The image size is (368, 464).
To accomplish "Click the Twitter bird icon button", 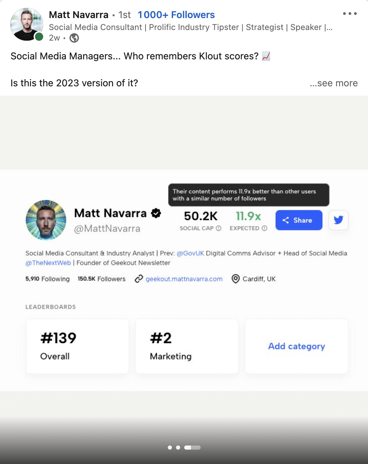I will tap(338, 220).
